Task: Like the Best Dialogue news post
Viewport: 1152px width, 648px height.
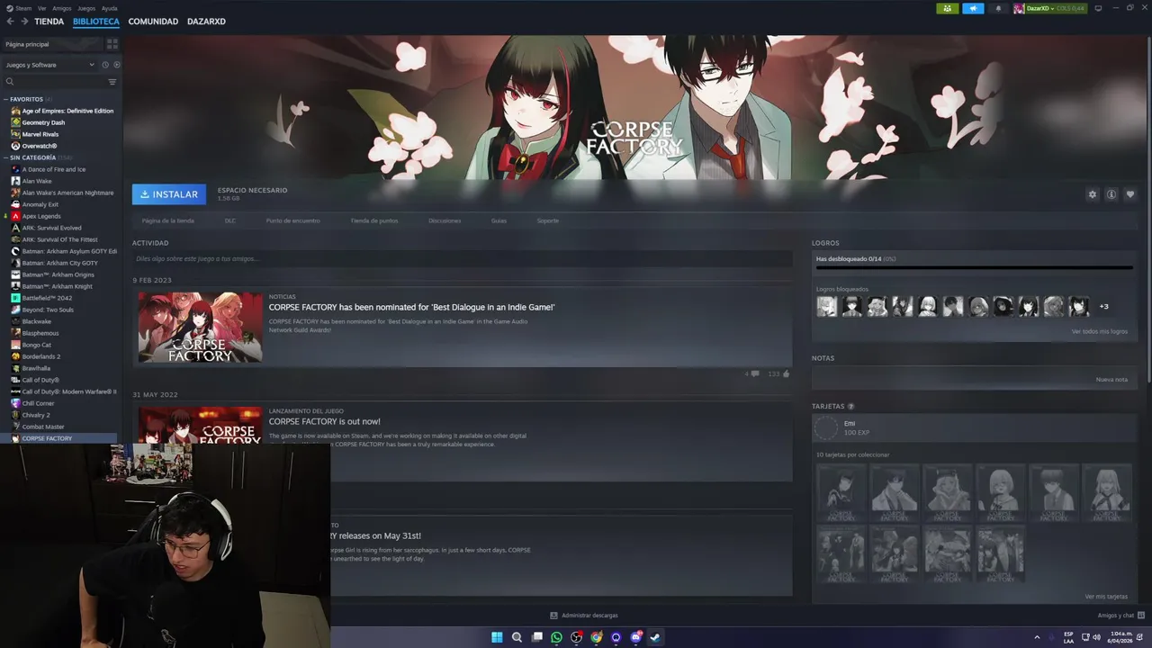Action: tap(786, 373)
